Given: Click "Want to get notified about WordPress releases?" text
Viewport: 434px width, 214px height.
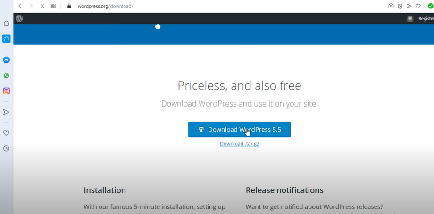Looking at the screenshot, I should tap(315, 207).
